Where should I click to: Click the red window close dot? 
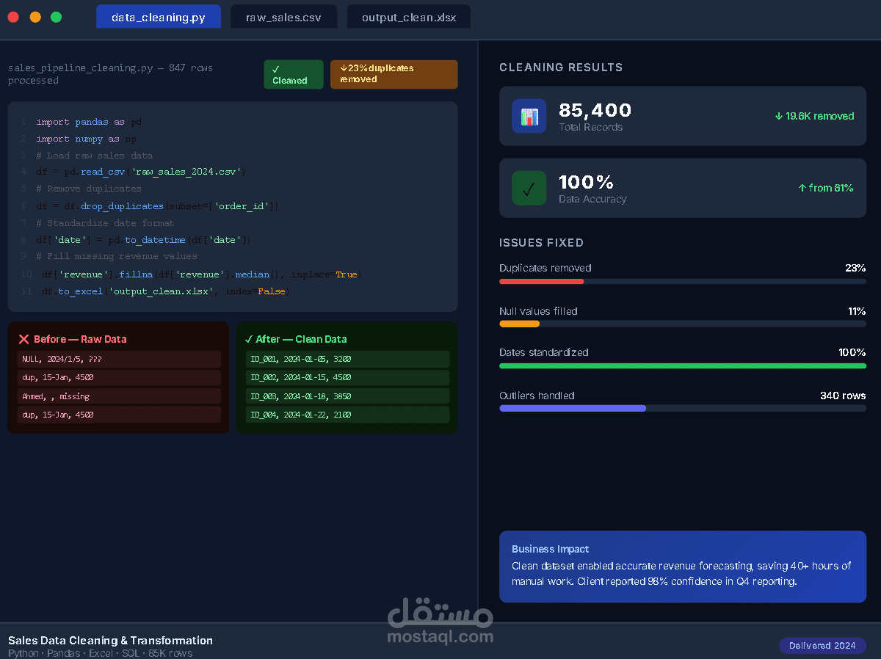(13, 17)
